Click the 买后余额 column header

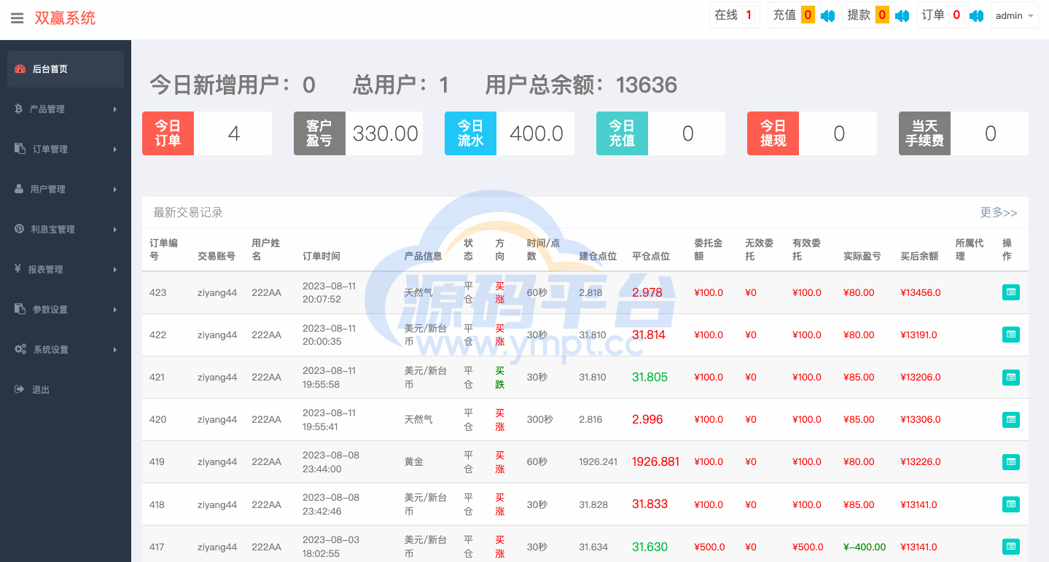(x=919, y=257)
